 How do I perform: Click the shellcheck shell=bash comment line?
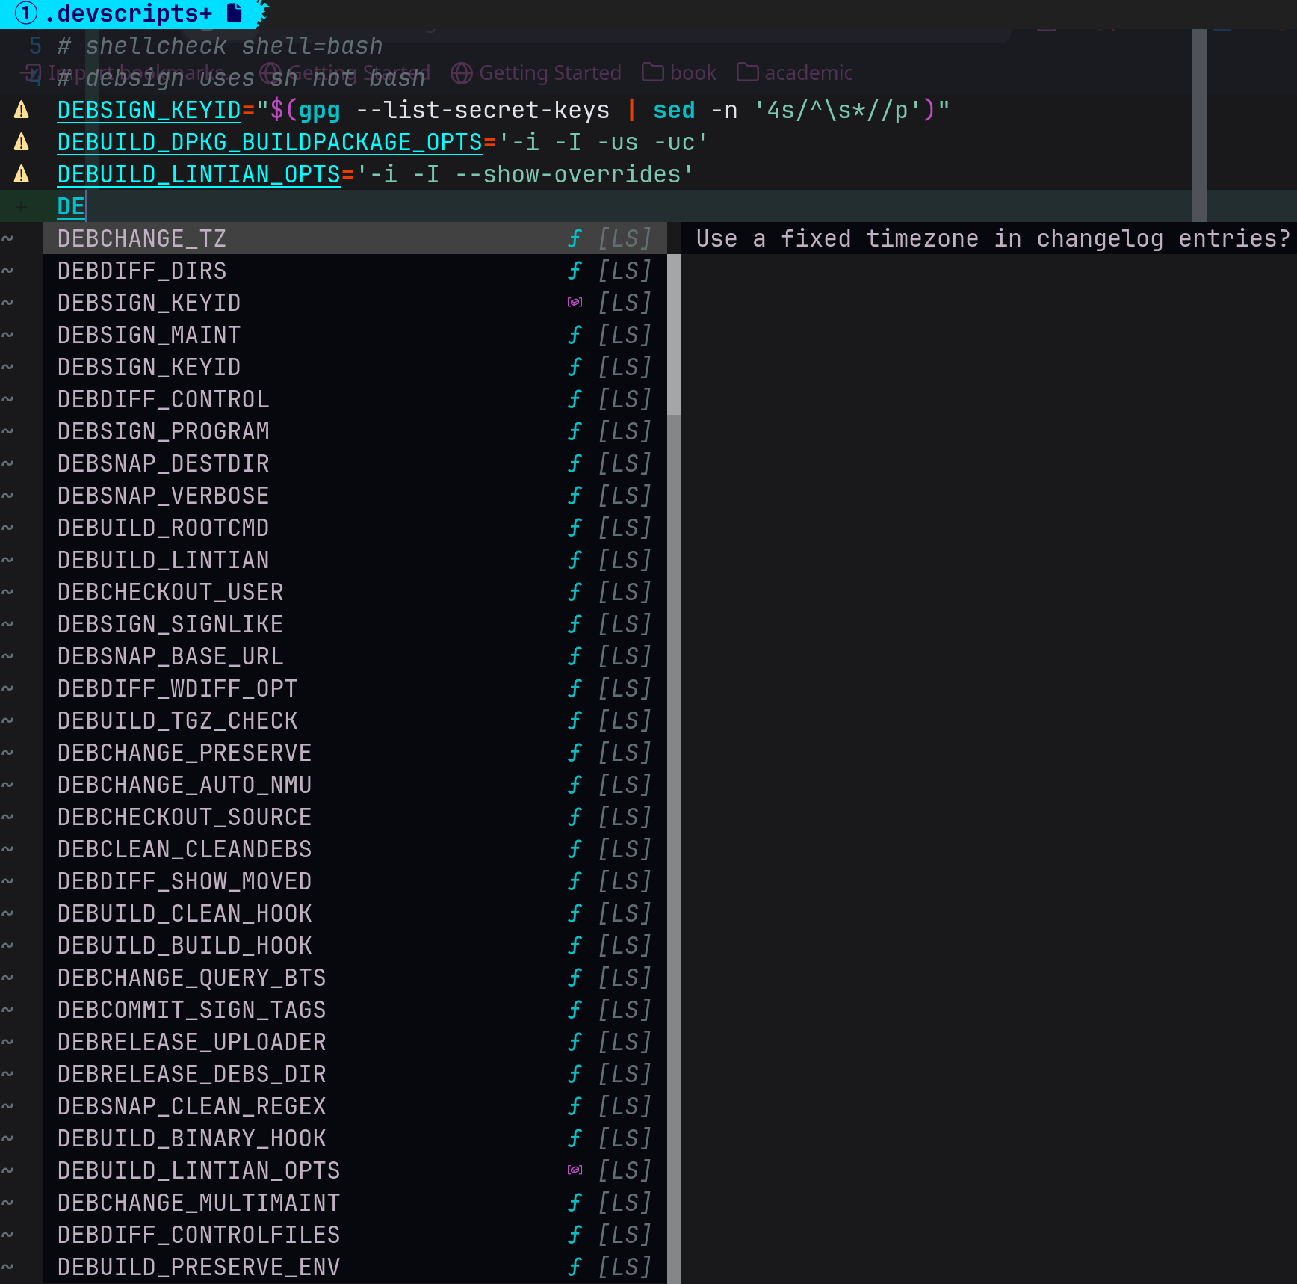pyautogui.click(x=220, y=46)
